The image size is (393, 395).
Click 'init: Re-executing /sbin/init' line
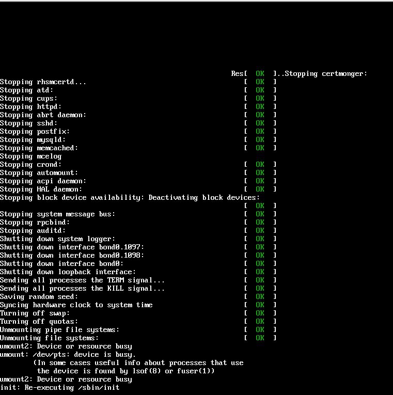click(x=60, y=388)
